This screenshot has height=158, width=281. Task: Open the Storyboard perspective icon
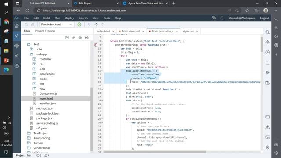[17, 46]
